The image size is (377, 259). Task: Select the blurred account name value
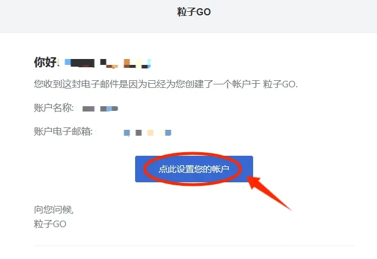coord(100,109)
